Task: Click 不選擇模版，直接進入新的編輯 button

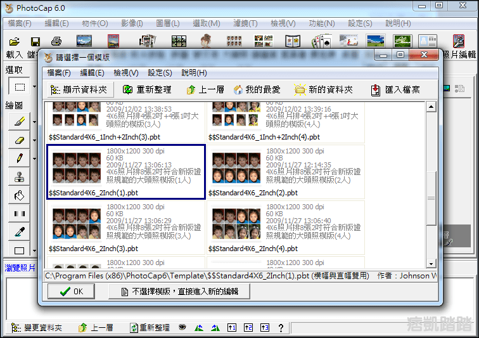Action: pyautogui.click(x=179, y=291)
